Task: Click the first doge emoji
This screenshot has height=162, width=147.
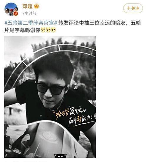Action: (x=43, y=30)
